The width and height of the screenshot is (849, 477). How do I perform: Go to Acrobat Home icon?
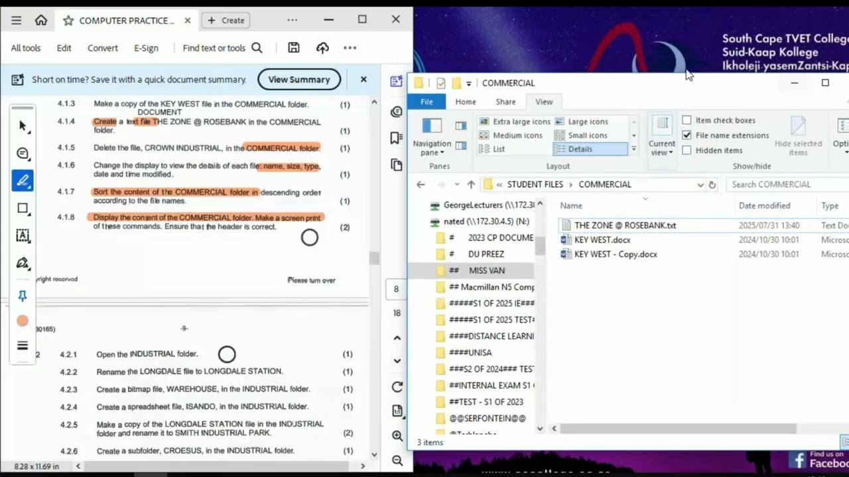(41, 21)
